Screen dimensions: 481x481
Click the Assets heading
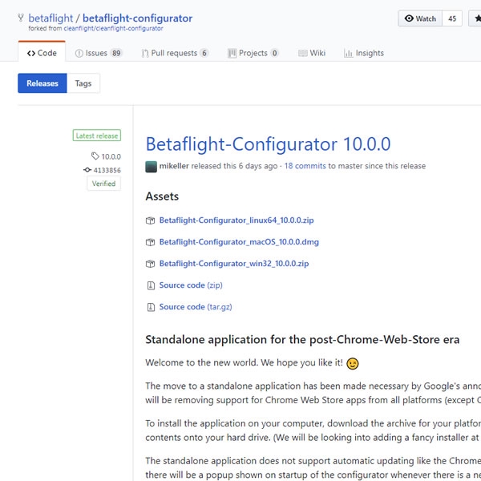pos(162,196)
